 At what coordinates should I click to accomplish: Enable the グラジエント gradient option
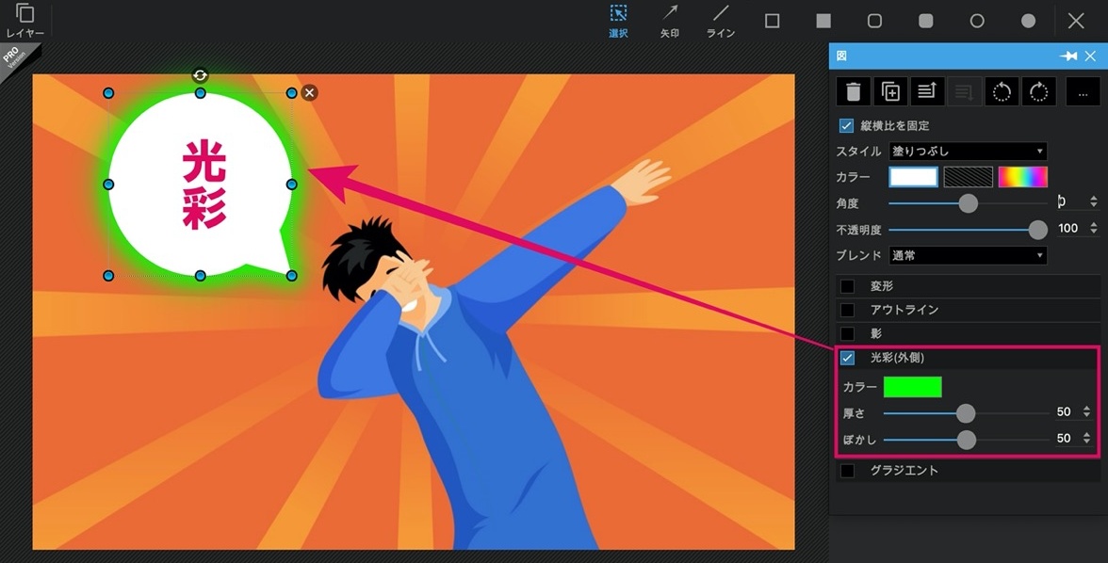pos(846,471)
